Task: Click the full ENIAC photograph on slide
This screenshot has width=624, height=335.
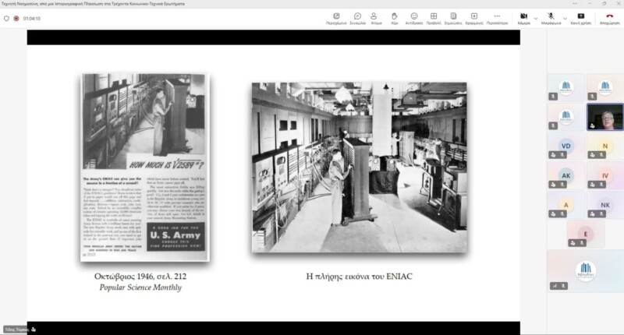Action: [x=360, y=167]
